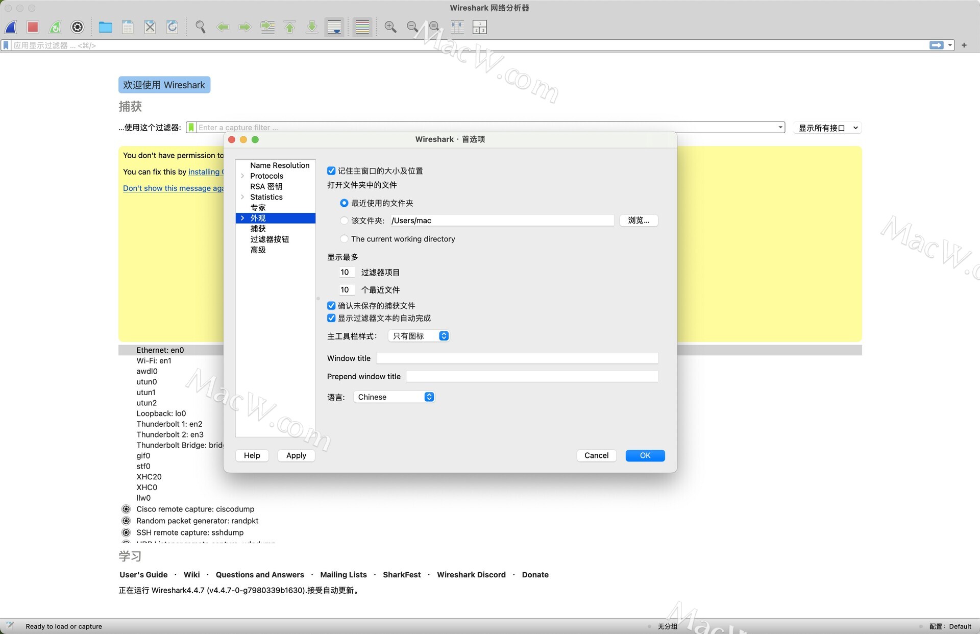Screen dimensions: 980x634
Task: Save this capture file icon
Action: tap(128, 27)
